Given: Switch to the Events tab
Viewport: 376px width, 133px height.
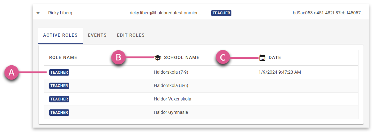Looking at the screenshot, I should tap(97, 35).
